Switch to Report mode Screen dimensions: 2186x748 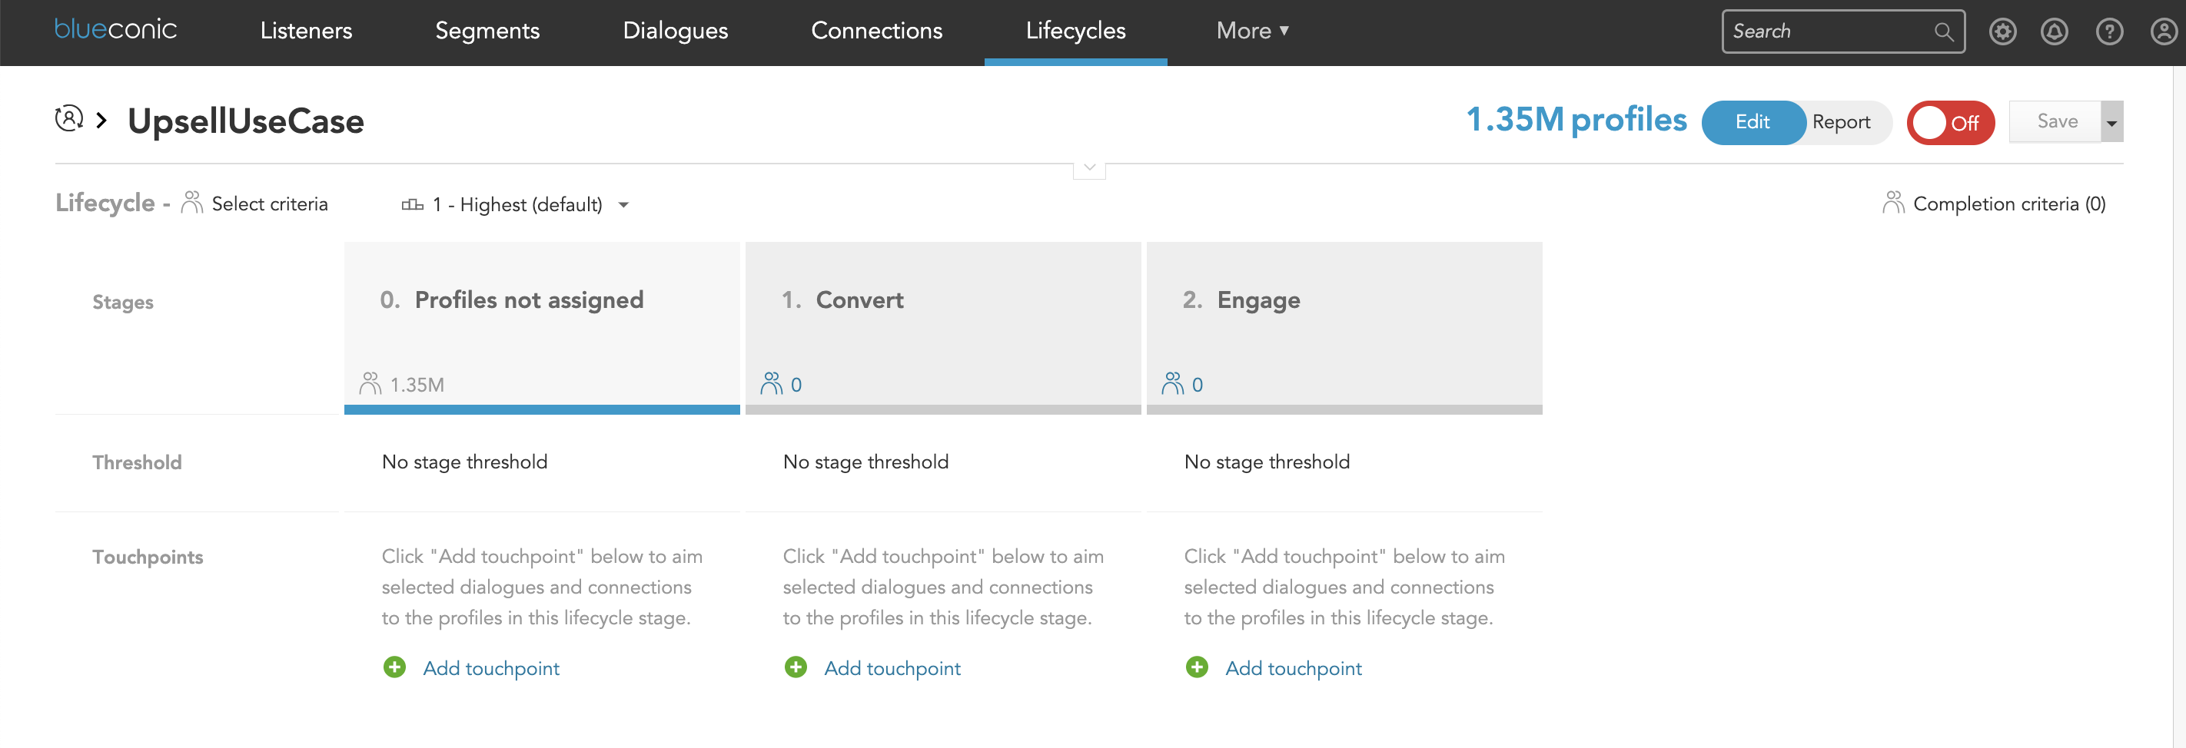coord(1841,122)
